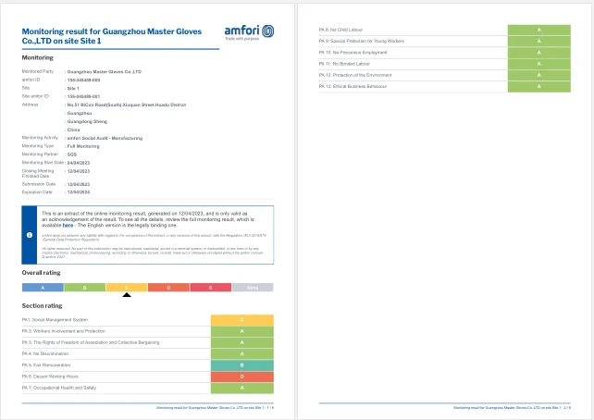Click the A rating beside PA 4 No Discrimination
The height and width of the screenshot is (420, 594).
click(x=242, y=354)
